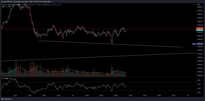Click the 17 date label on time axis
This screenshot has width=205, height=101.
pos(188,95)
